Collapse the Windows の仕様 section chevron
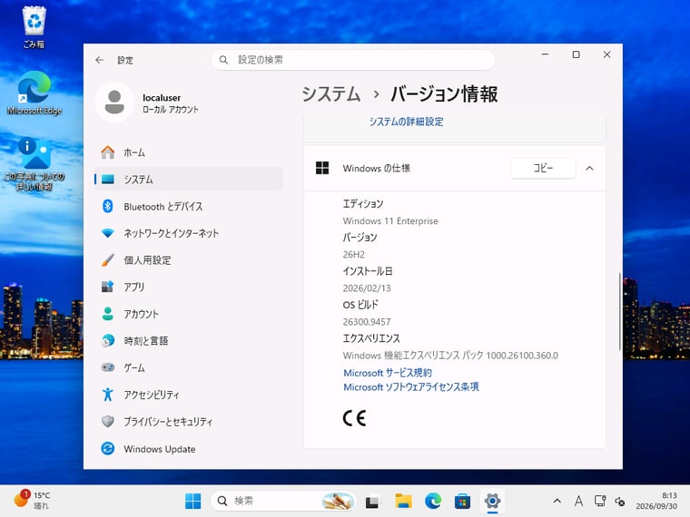This screenshot has height=517, width=690. [589, 169]
